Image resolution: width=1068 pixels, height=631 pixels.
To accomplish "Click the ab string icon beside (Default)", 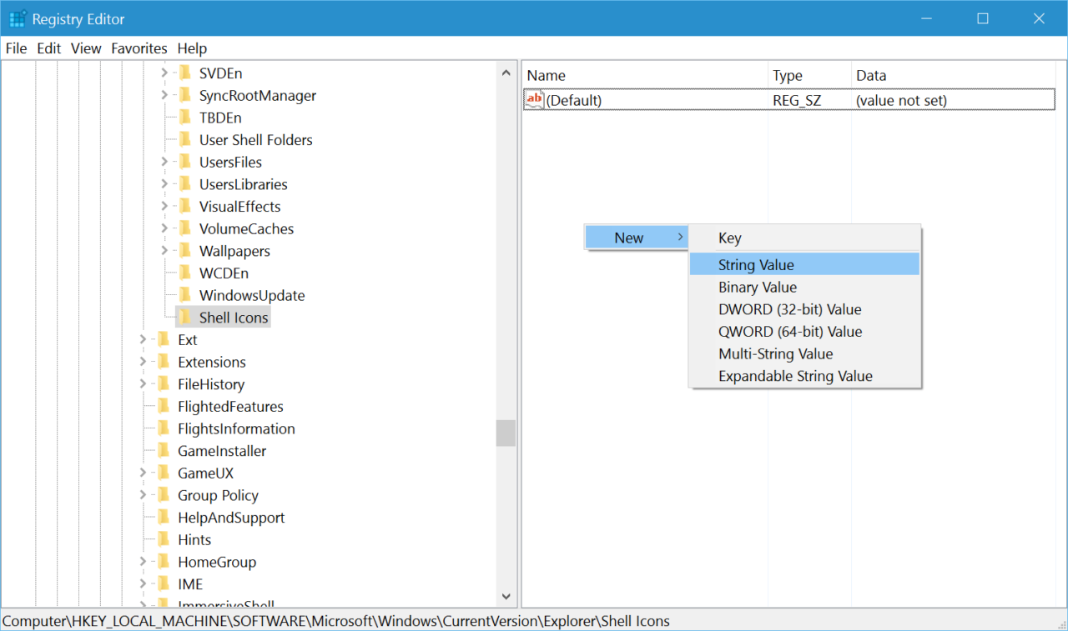I will pos(533,99).
